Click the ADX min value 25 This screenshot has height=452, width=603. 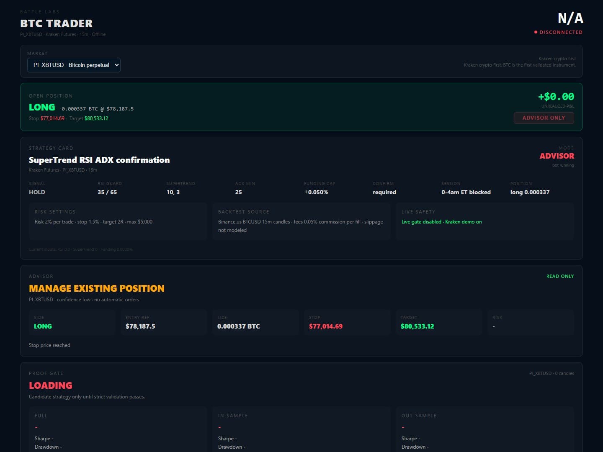click(x=239, y=192)
